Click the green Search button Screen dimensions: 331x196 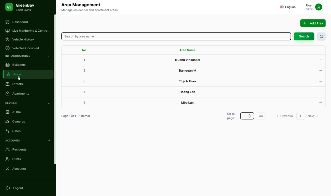pos(304,36)
